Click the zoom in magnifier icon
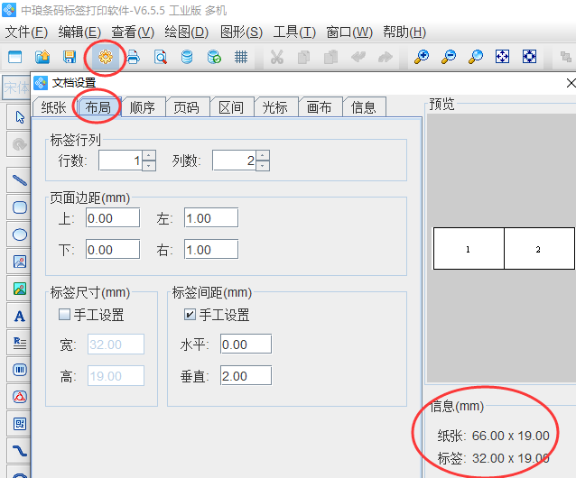576x478 pixels. 421,57
